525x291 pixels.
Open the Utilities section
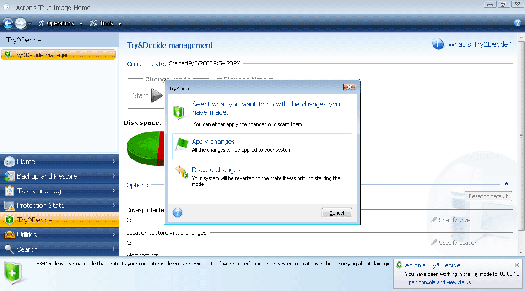point(59,234)
